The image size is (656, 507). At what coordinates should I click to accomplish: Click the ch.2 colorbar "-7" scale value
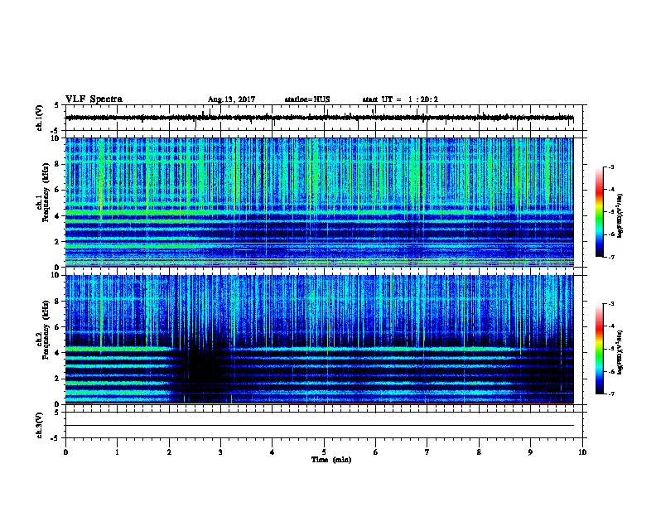pos(610,394)
